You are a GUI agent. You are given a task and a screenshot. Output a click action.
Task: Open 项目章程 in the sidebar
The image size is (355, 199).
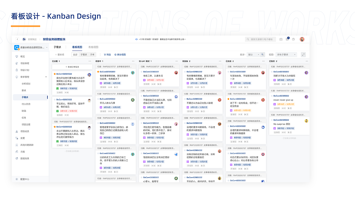coord(25,63)
